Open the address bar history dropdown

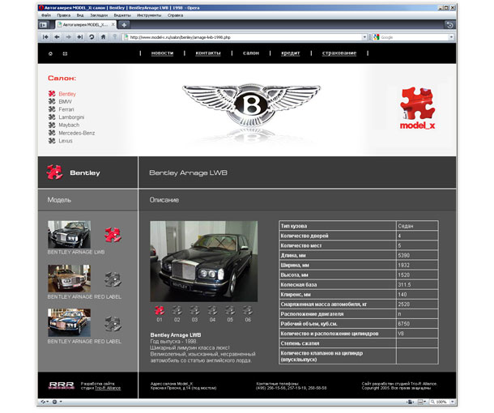(364, 37)
